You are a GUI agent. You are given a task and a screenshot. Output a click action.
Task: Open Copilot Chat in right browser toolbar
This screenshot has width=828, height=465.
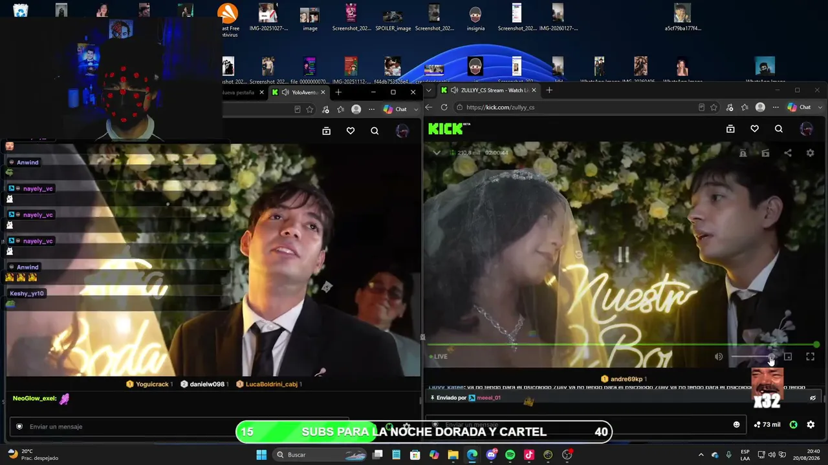point(799,107)
